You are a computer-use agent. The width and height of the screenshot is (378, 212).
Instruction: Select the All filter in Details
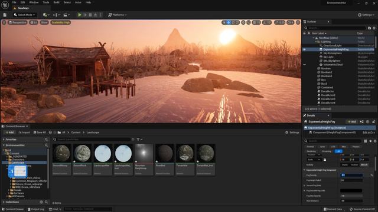[338, 151]
